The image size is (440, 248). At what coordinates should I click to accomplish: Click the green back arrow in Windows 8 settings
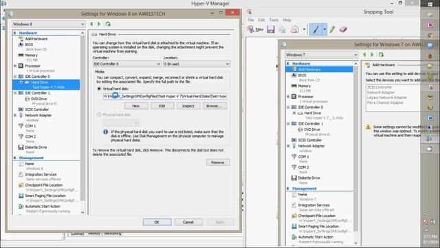(91, 24)
